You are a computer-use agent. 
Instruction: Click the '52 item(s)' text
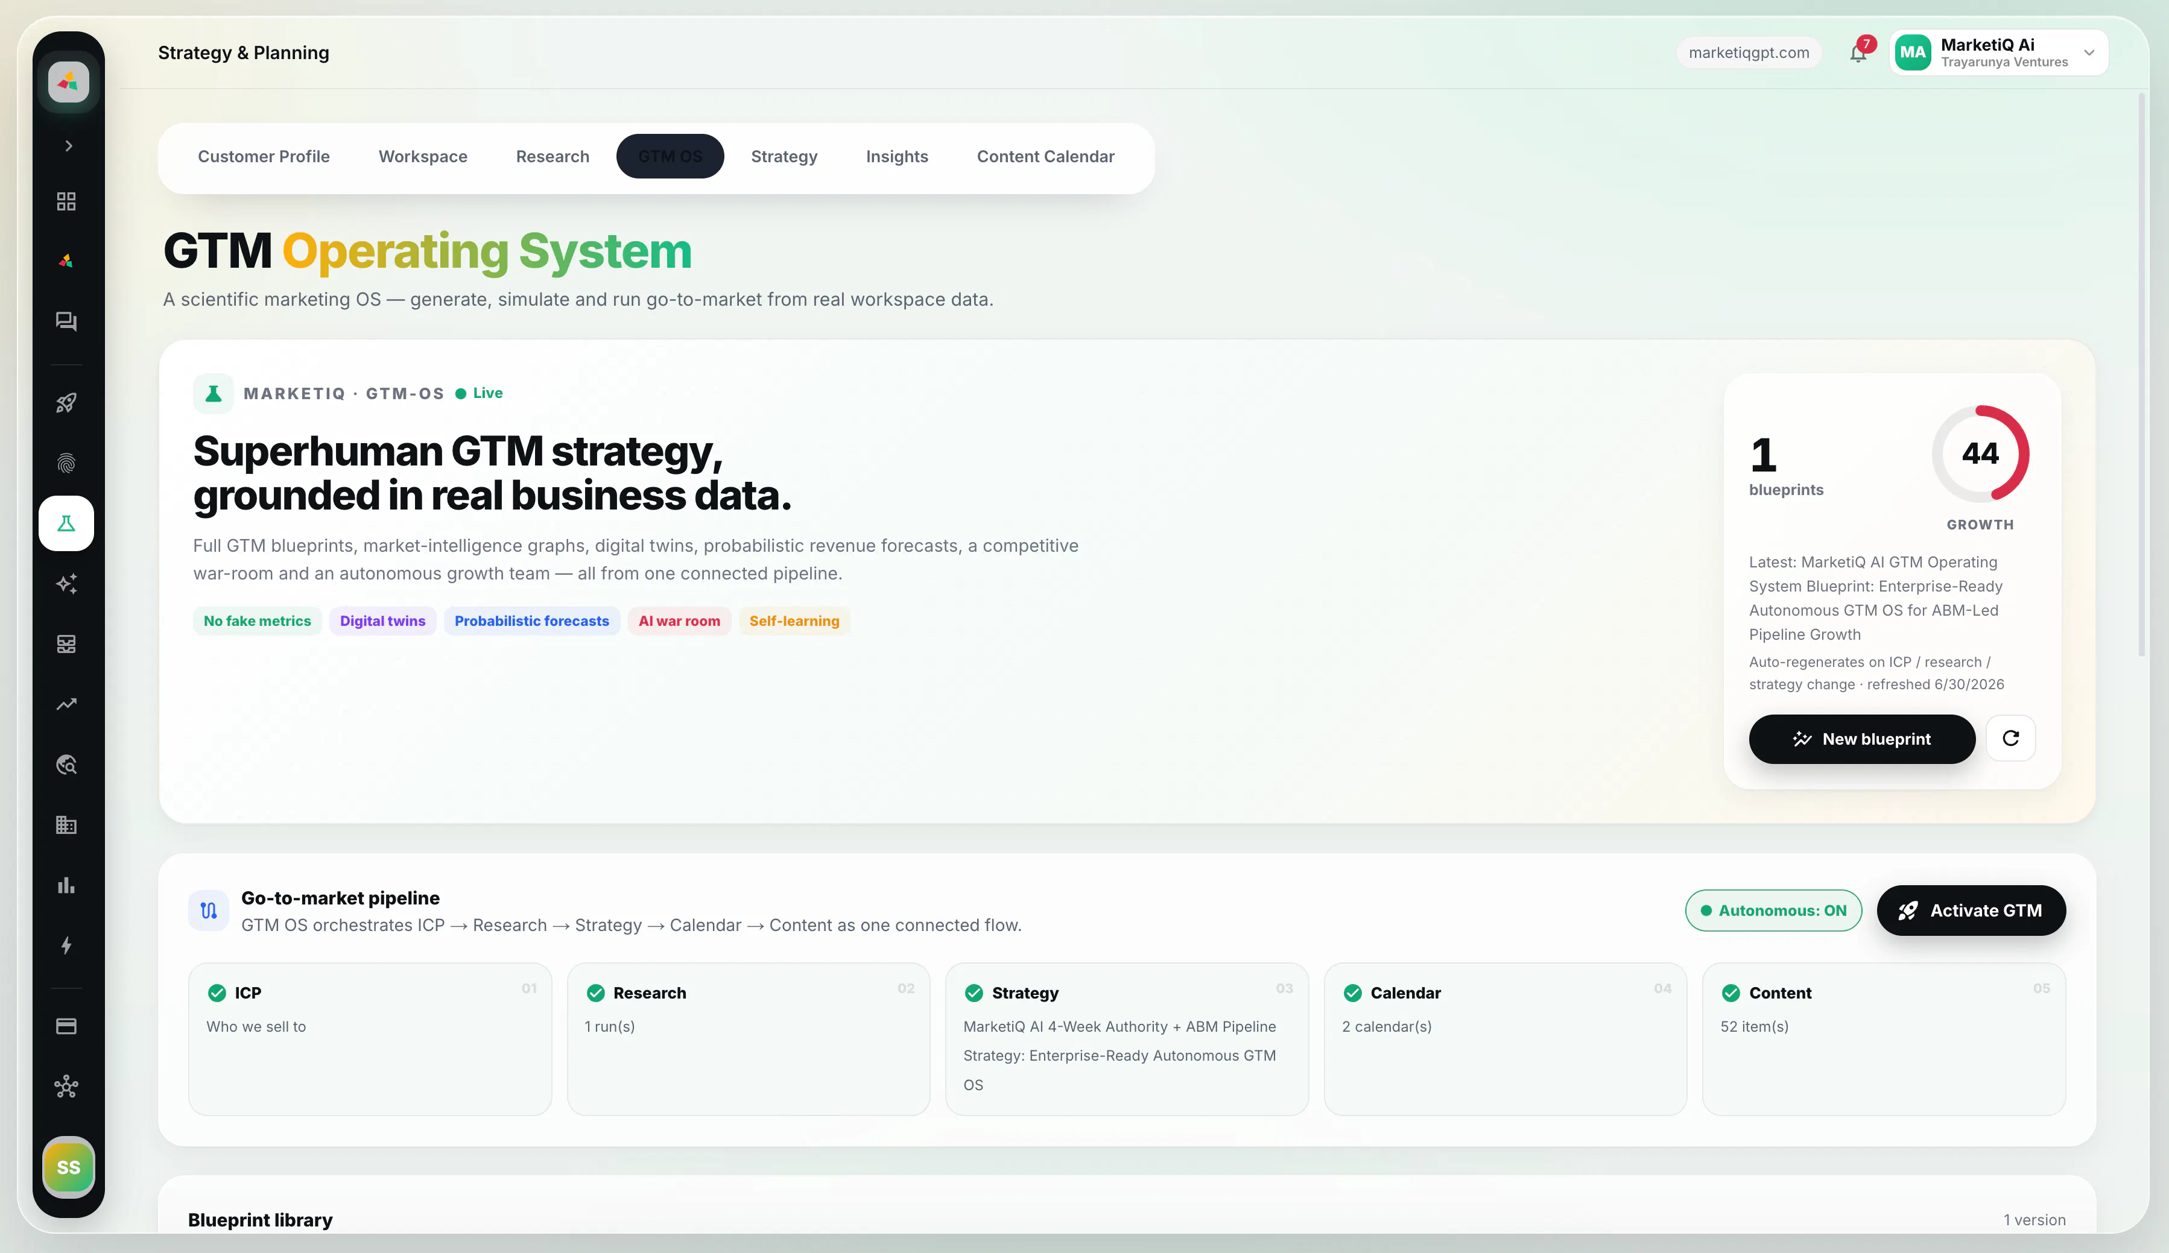[1754, 1027]
